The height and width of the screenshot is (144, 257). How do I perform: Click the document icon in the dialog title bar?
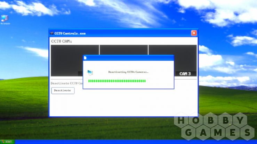tap(85, 58)
